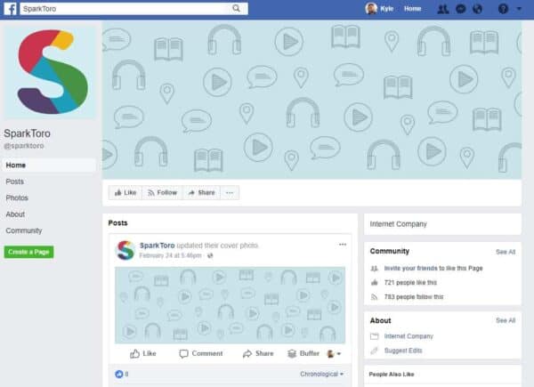
Task: Click the Create a Page button
Action: [29, 252]
